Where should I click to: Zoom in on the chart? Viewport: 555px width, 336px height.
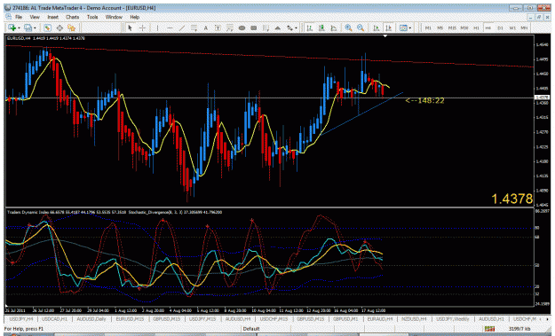pyautogui.click(x=348, y=27)
